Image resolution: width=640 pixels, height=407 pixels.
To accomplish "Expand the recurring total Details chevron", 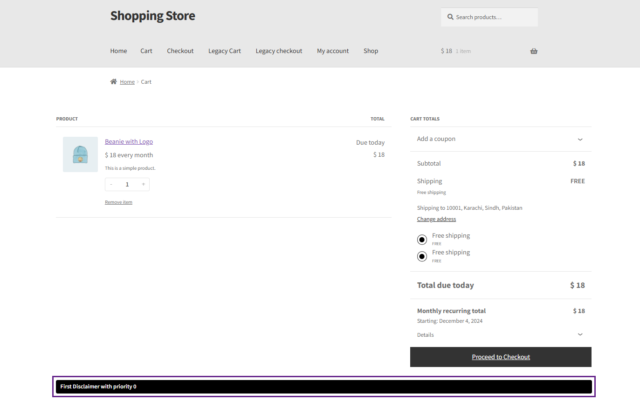I will [580, 334].
